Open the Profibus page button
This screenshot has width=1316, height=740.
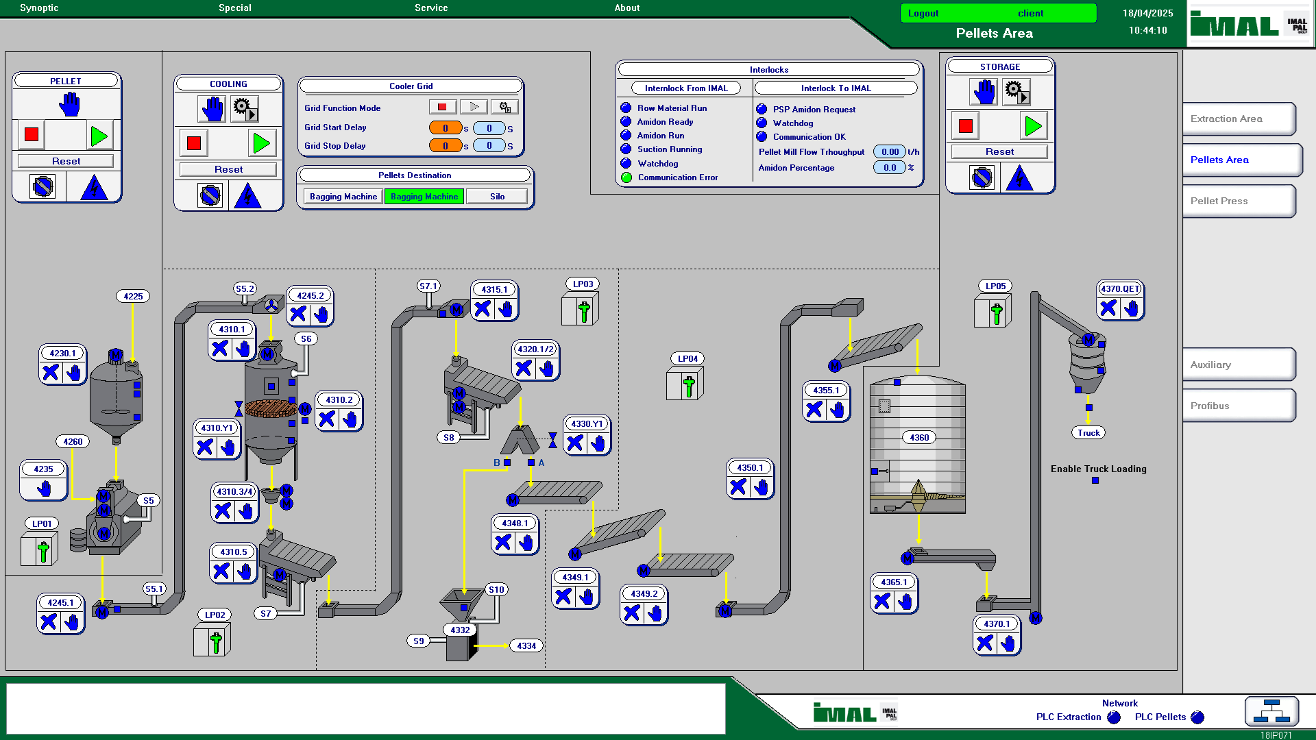click(1238, 406)
